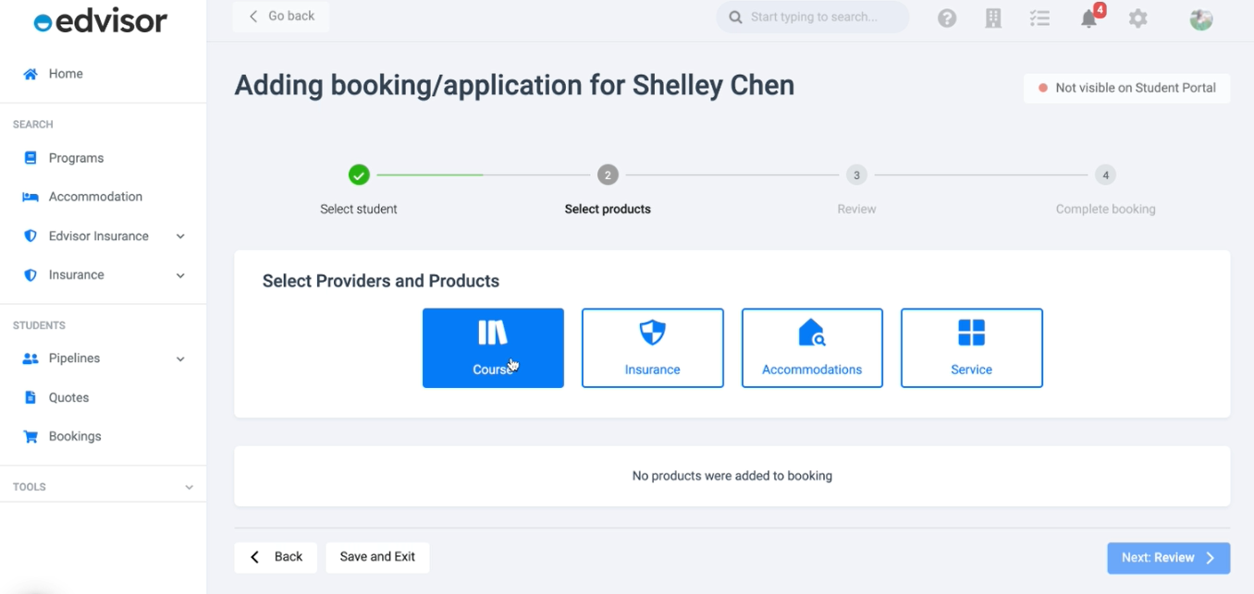Open the settings gear icon
The image size is (1254, 594).
click(1138, 18)
